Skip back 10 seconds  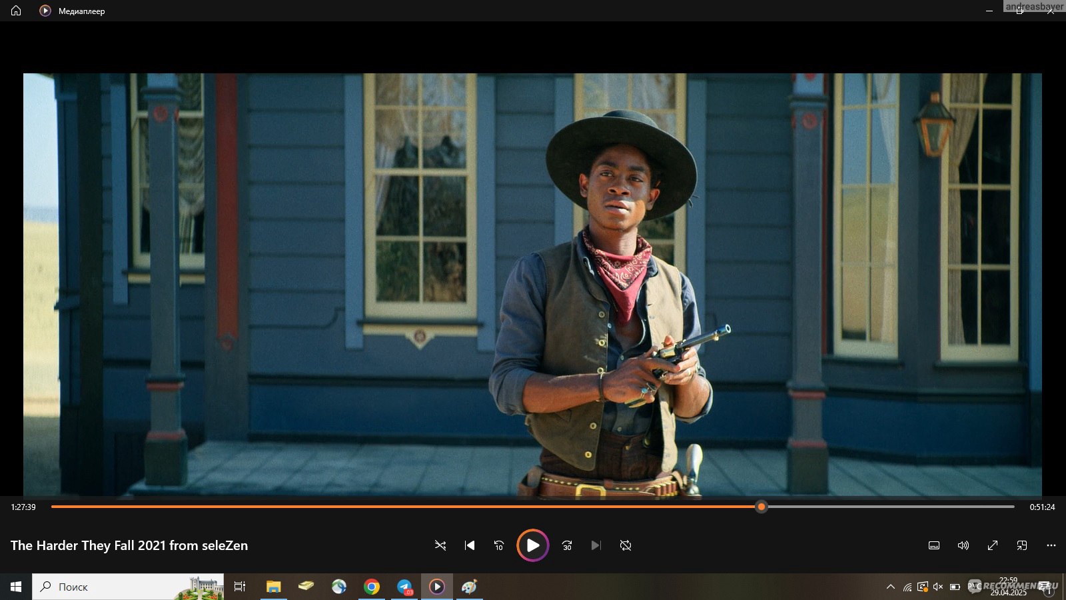tap(499, 545)
